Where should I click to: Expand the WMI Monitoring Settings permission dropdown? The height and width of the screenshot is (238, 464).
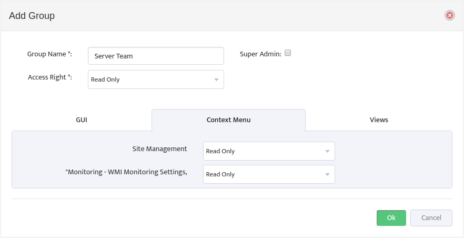tap(269, 174)
